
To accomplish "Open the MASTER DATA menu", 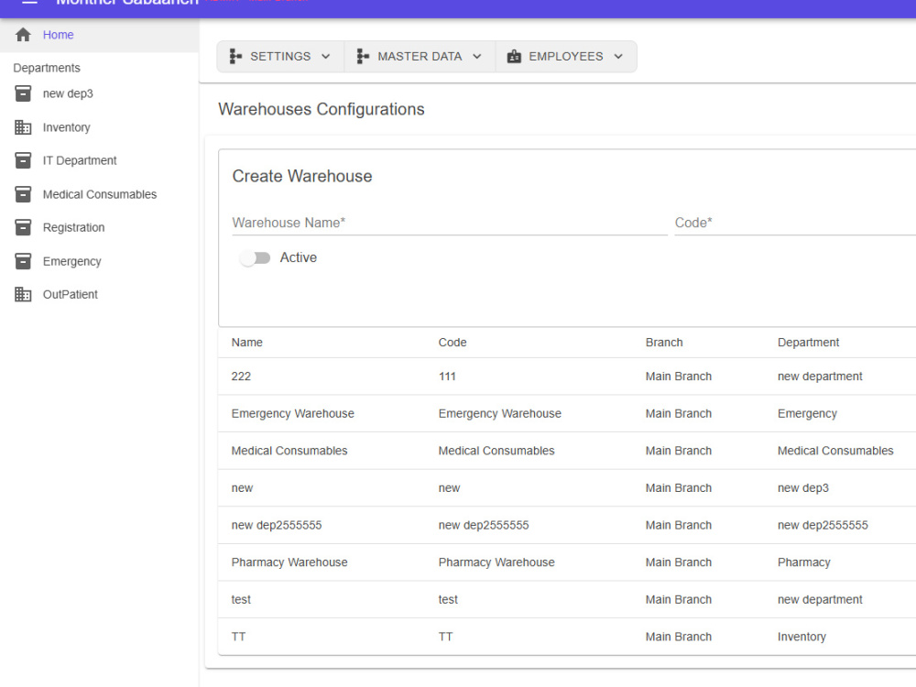I will click(420, 57).
